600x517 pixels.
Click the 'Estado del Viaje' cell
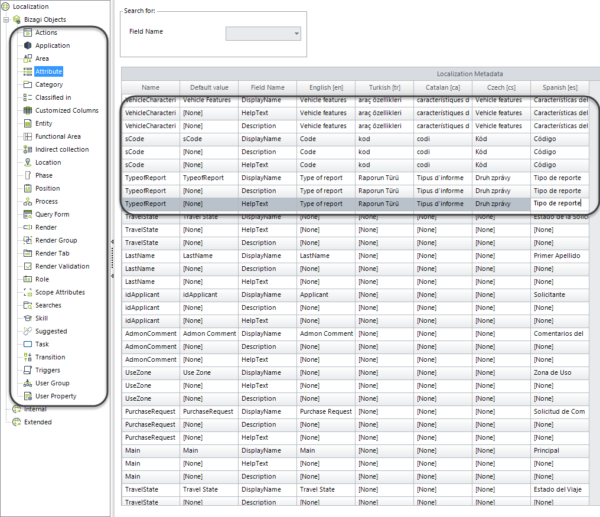click(560, 489)
